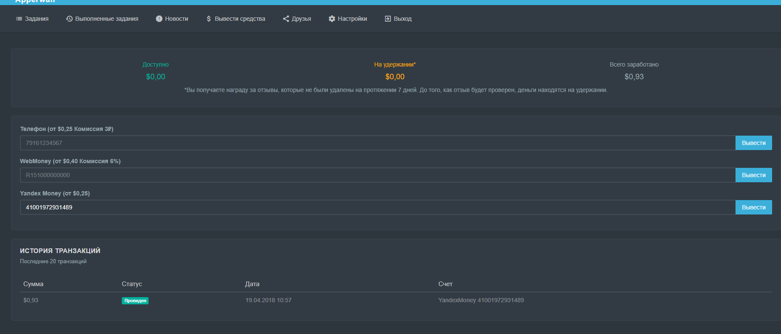Click the transaction date 19.04.2018 10:57
This screenshot has height=334, width=781.
(268, 300)
